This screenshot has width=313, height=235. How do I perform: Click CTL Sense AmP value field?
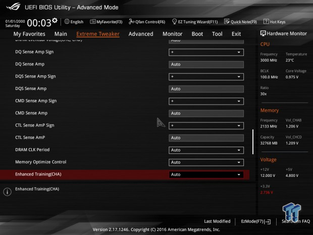[206, 138]
